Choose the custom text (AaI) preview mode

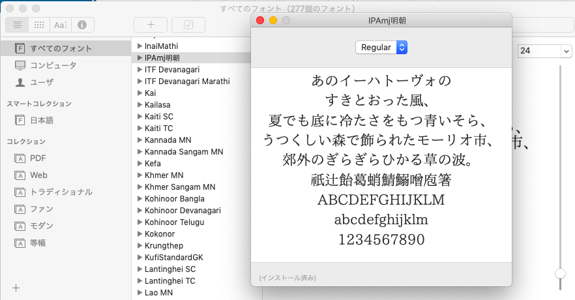point(61,25)
